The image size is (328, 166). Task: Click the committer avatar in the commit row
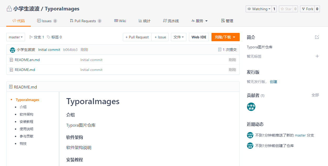(13, 50)
